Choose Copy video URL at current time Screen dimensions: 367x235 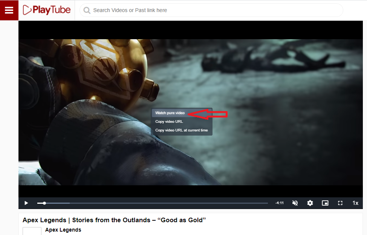pos(181,130)
